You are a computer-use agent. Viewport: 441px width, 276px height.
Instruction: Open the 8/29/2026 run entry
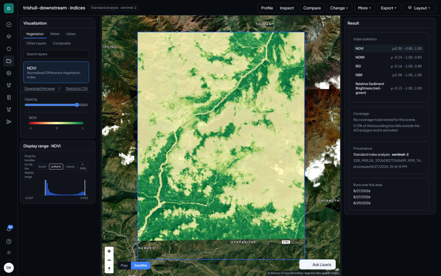tap(362, 203)
